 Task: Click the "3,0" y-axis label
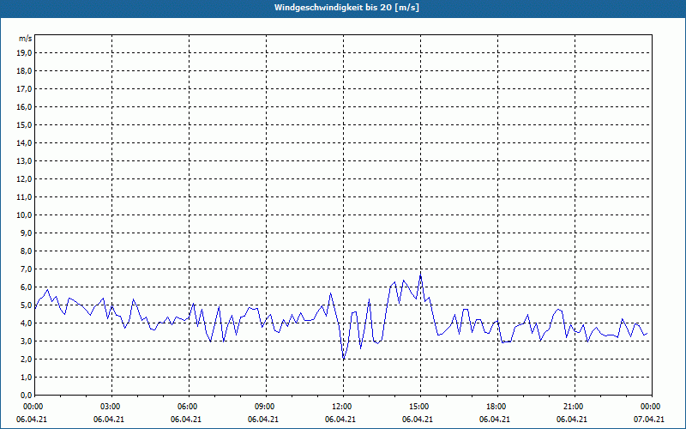pos(27,341)
